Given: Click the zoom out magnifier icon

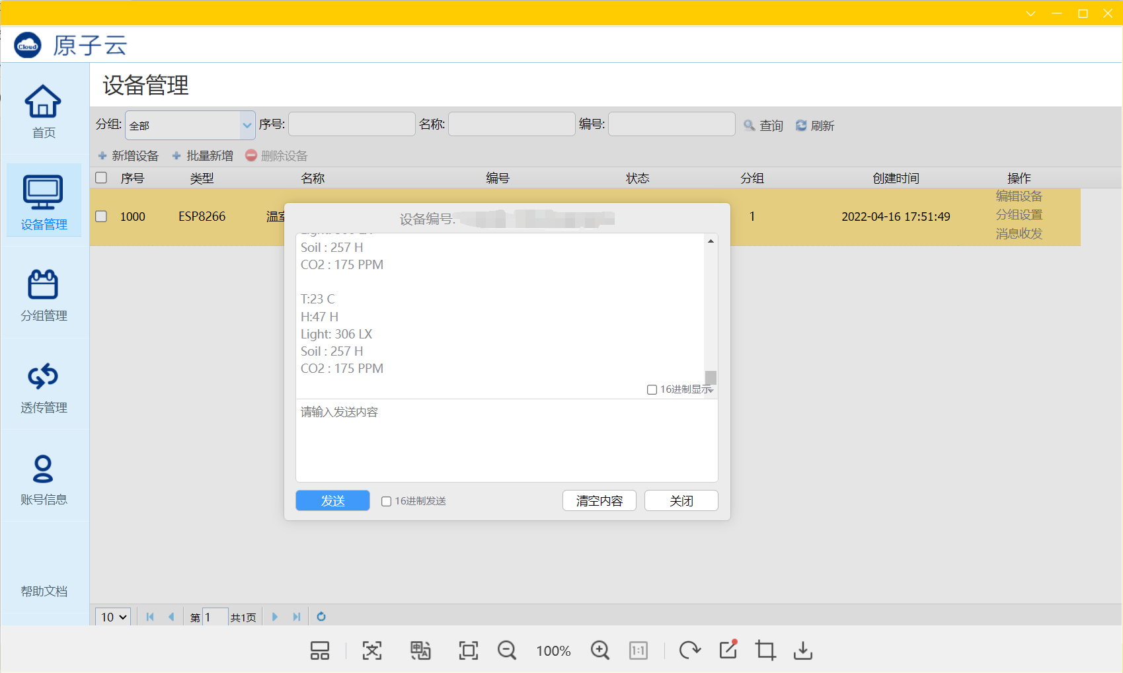Looking at the screenshot, I should (x=507, y=651).
